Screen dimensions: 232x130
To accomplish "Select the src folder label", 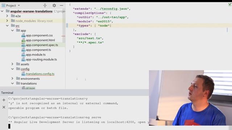I will (17, 26).
